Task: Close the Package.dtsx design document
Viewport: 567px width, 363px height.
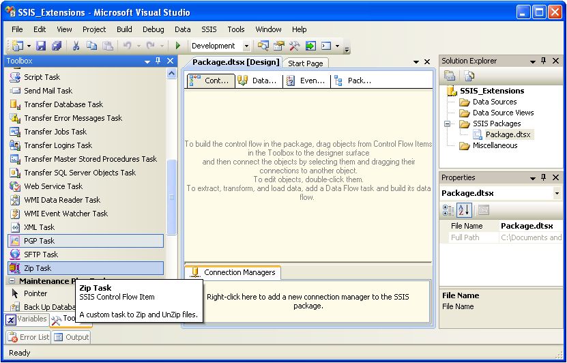Action: 427,62
